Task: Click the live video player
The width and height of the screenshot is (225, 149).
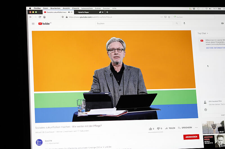Action: tap(115, 76)
